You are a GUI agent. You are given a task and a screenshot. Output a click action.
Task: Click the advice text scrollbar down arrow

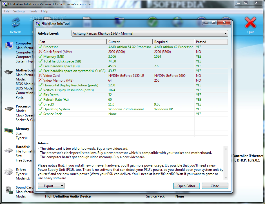point(226,178)
